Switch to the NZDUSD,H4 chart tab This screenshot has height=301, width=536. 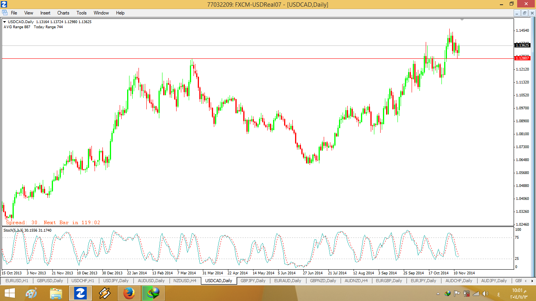point(184,281)
